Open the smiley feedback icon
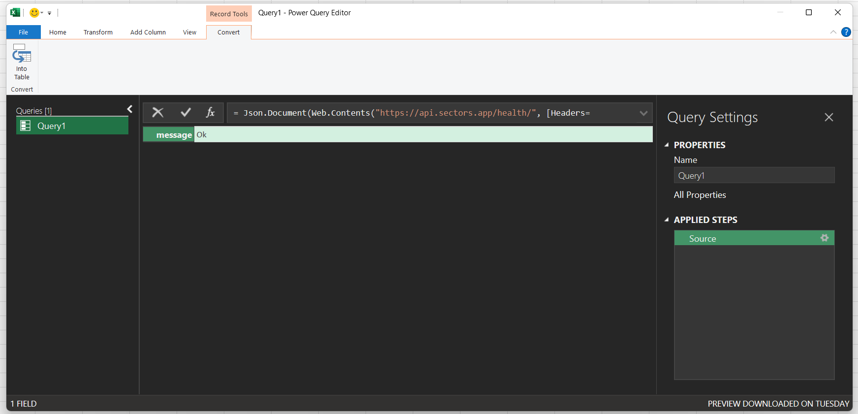 (x=34, y=13)
